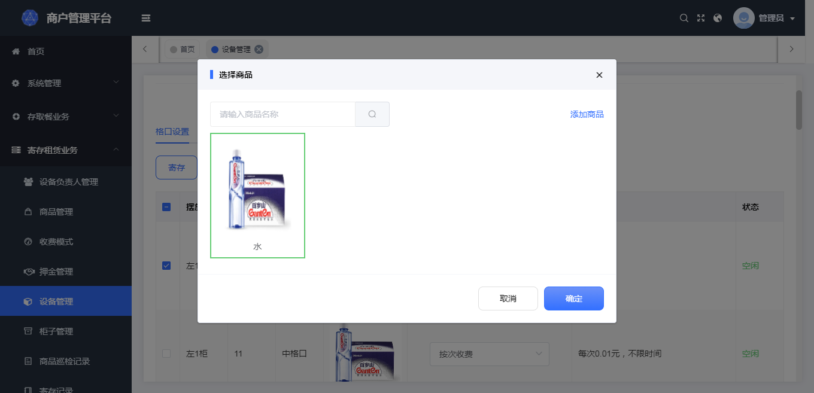Open 设备管理 in the sidebar menu
Viewport: 814px width, 393px height.
pyautogui.click(x=66, y=301)
